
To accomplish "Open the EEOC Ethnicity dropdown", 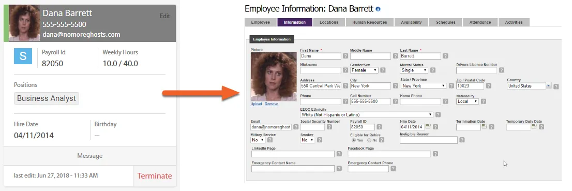I will pos(367,115).
